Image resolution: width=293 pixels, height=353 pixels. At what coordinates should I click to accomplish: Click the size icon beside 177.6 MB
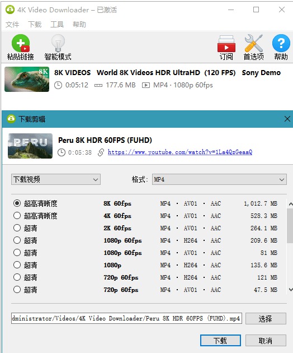click(98, 85)
